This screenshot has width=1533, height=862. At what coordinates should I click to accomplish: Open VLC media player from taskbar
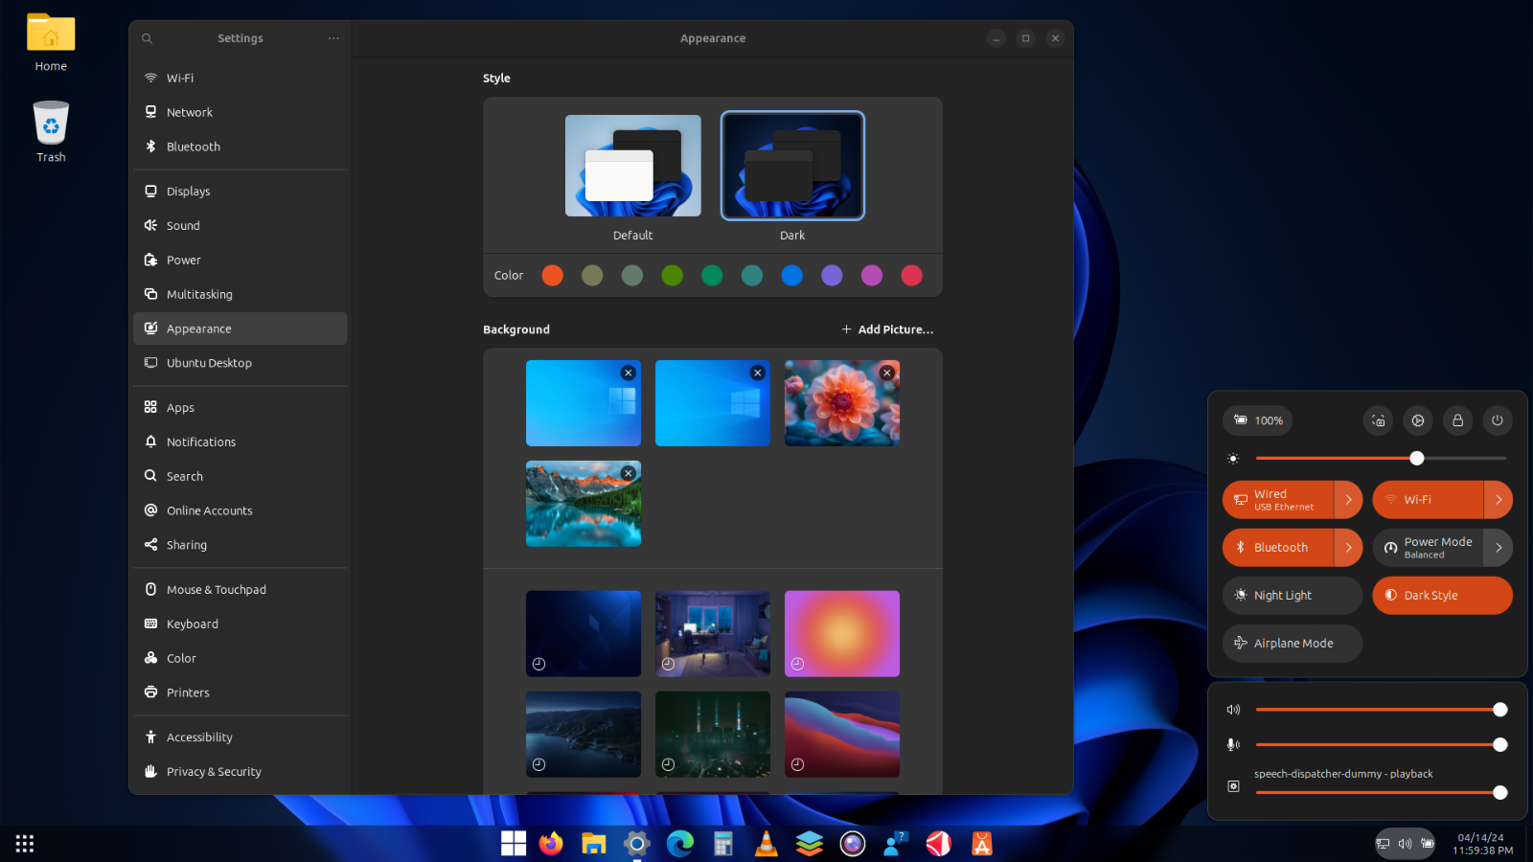766,844
